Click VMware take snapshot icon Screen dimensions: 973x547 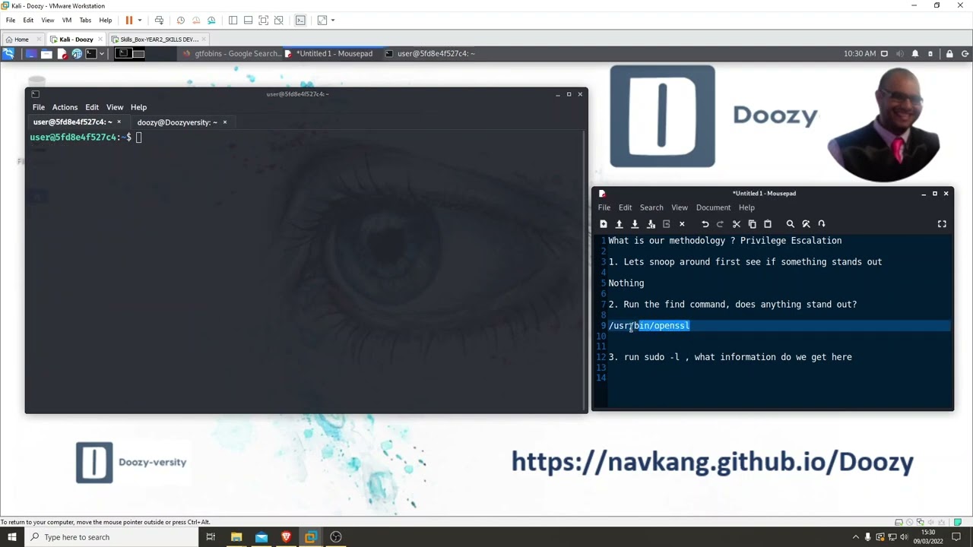[181, 21]
